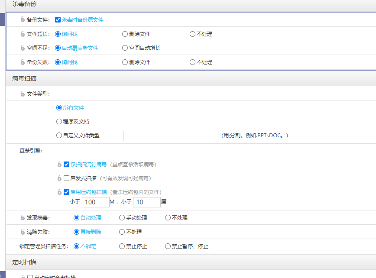Choose 所有文件 file type
Viewport: 376px width, 278px height.
click(59, 107)
